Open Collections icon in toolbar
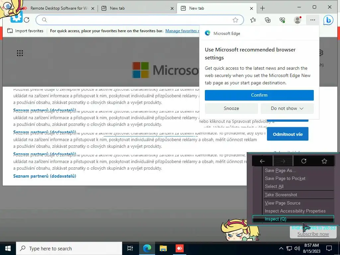Viewport: 340px width, 255px height. [268, 20]
